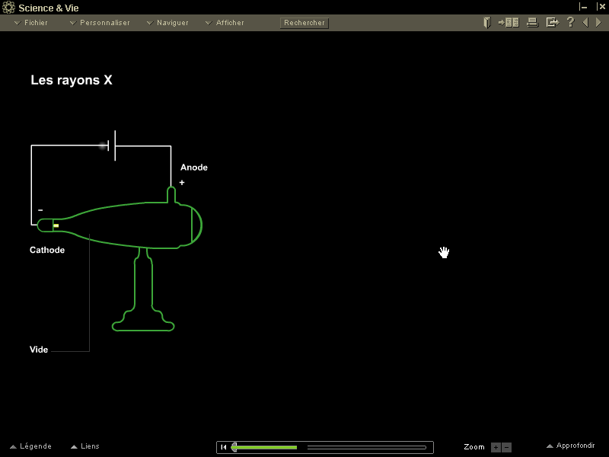The width and height of the screenshot is (609, 457).
Task: Zoom in with the plus button
Action: [x=496, y=447]
